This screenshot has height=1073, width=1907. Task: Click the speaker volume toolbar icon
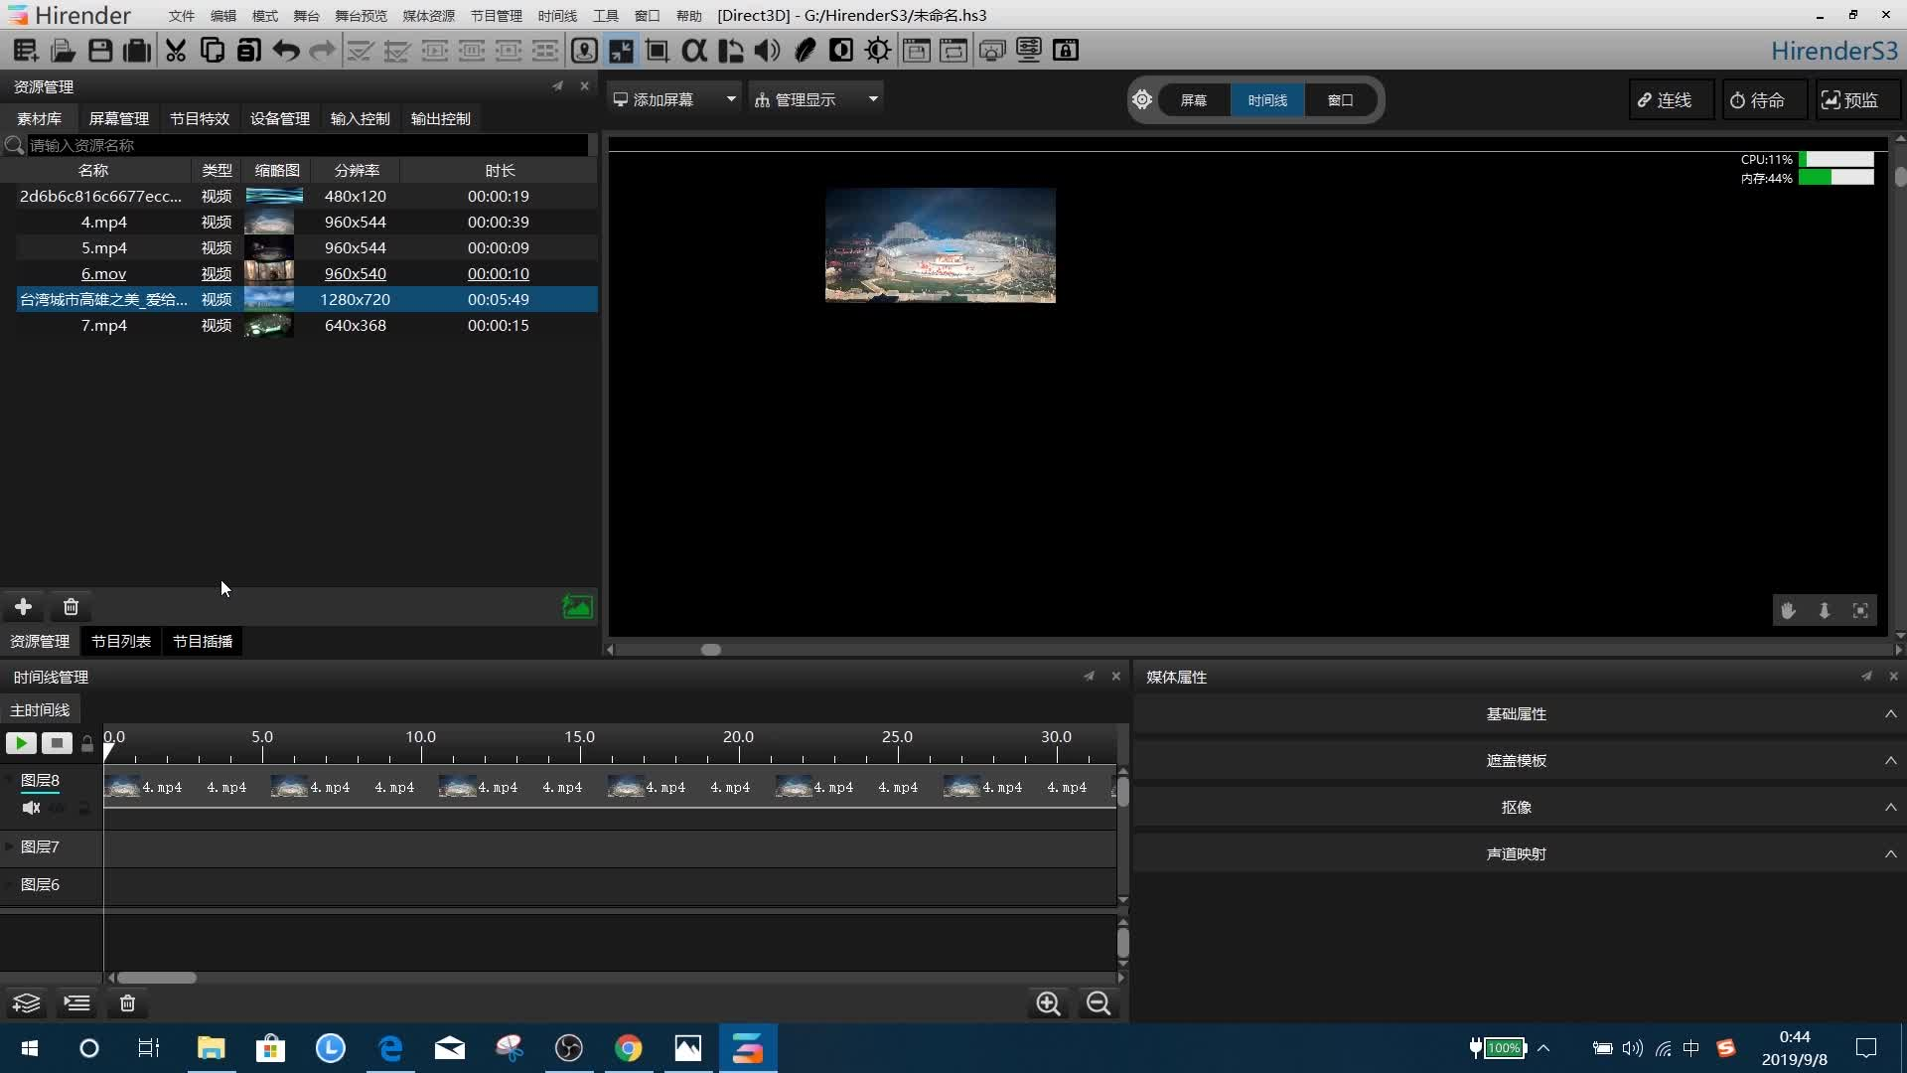tap(767, 51)
